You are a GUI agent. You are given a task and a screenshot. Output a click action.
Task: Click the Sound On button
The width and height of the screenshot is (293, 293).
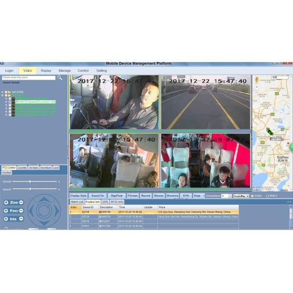[x=98, y=195]
